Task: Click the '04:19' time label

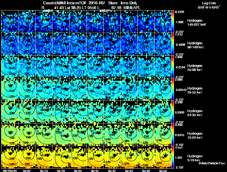Action: (x=61, y=171)
